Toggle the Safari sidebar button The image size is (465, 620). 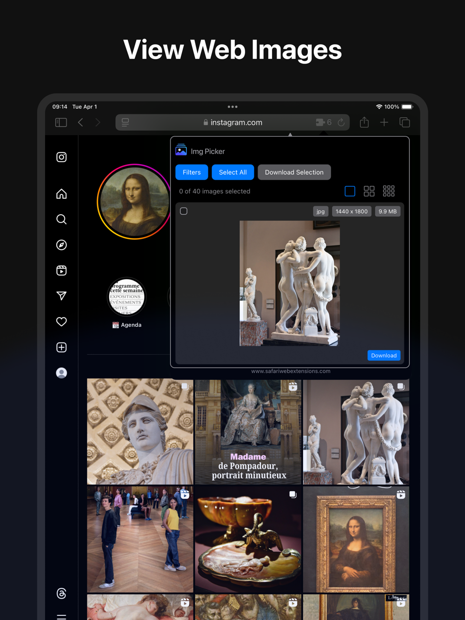(61, 122)
